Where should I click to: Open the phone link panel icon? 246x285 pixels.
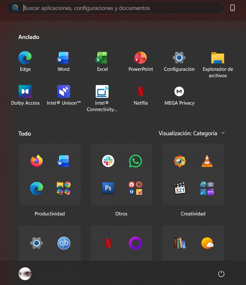pyautogui.click(x=233, y=8)
